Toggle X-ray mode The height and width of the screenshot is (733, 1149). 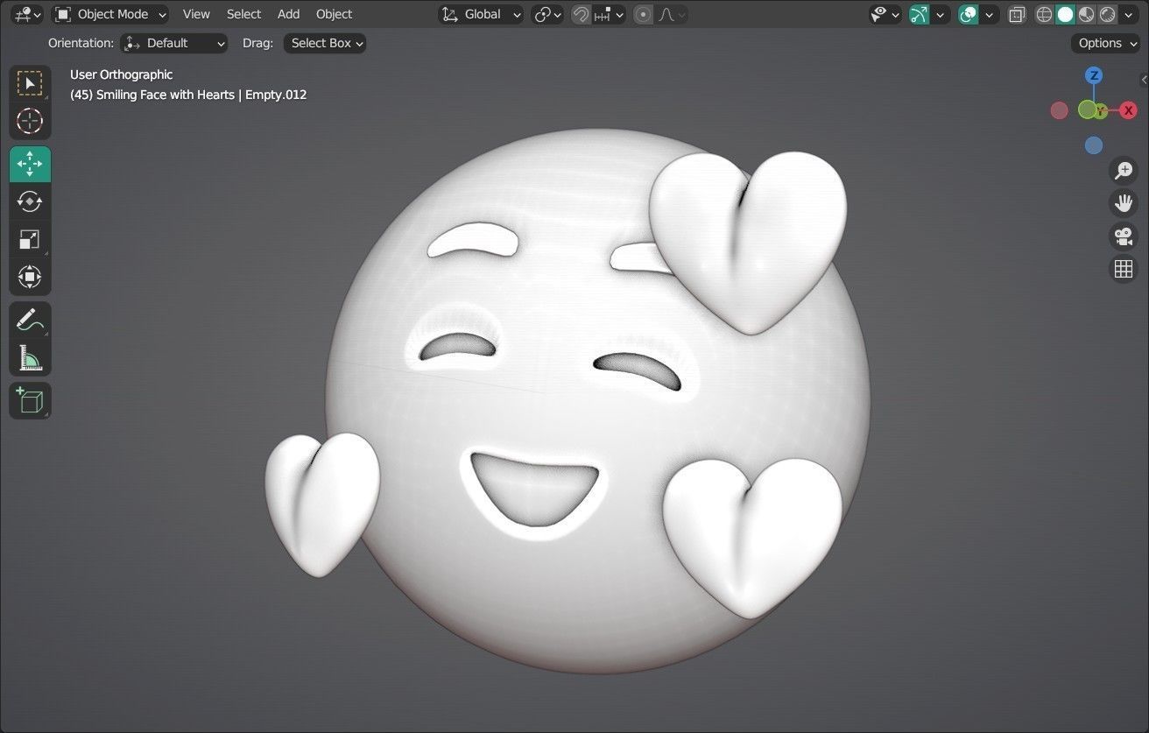(x=1017, y=14)
